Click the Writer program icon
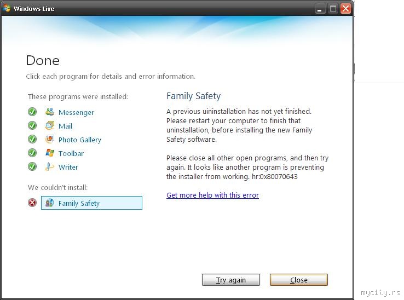Viewport: 404px width, 300px height. (50, 166)
